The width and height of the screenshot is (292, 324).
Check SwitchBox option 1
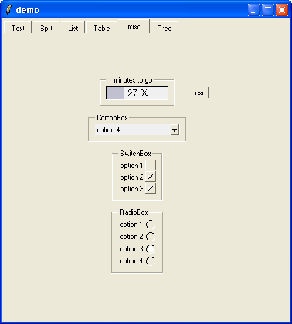(x=151, y=165)
